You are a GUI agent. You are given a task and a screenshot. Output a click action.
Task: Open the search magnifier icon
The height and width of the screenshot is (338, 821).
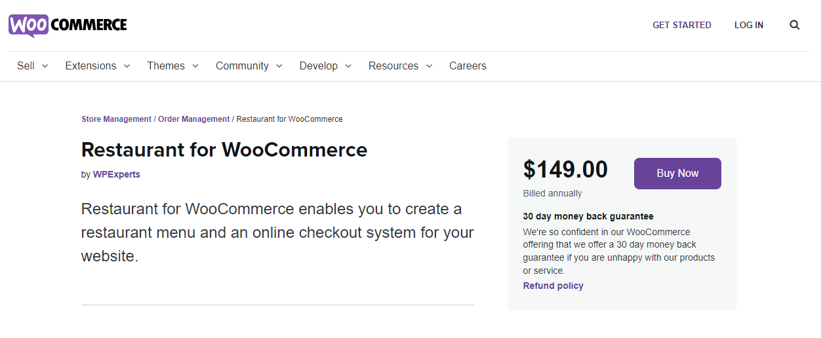click(794, 25)
